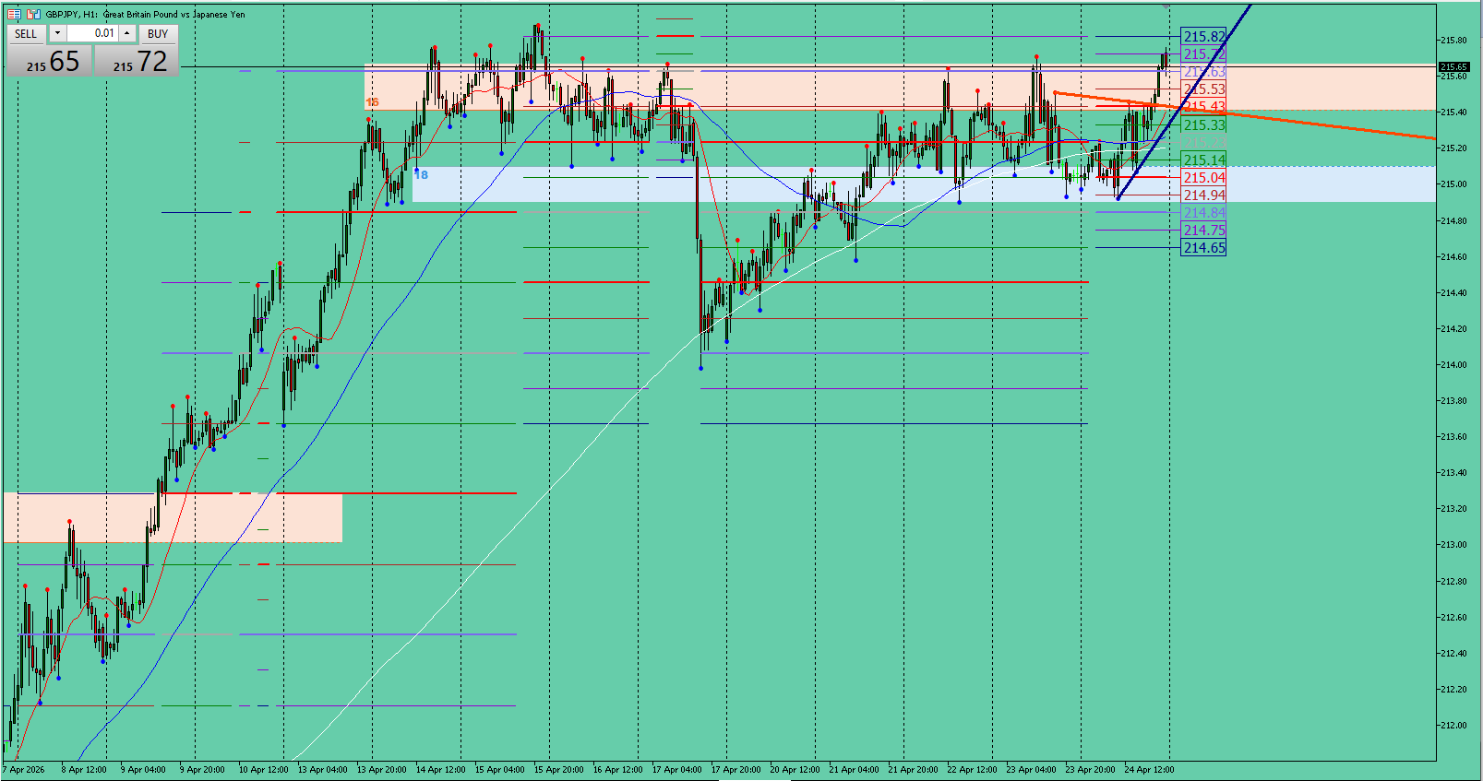
Task: Select the 215.14 price level label
Action: coord(1203,160)
